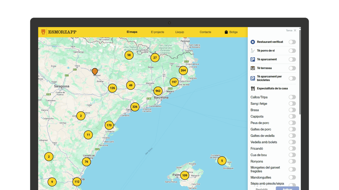Click the shopping bag icon beside Botiga
The width and height of the screenshot is (339, 190).
226,32
